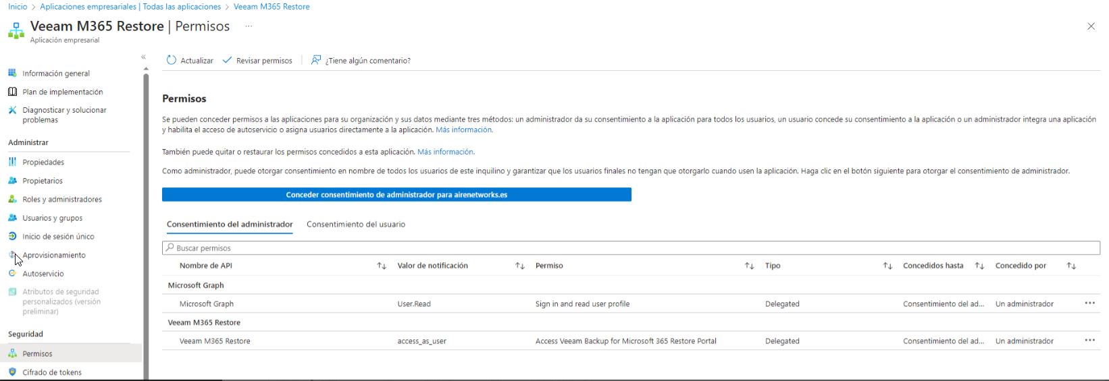Open Inicio de sesión único
1109x381 pixels.
pos(58,237)
